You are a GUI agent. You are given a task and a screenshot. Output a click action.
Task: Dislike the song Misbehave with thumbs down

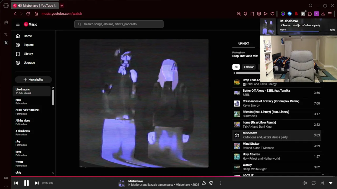coord(211,183)
